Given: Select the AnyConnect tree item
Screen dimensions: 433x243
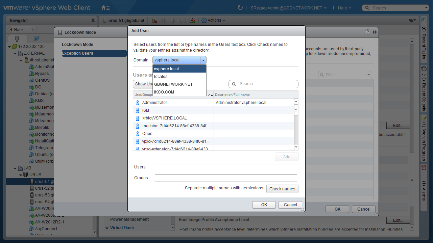Looking at the screenshot, I should click(x=46, y=229).
